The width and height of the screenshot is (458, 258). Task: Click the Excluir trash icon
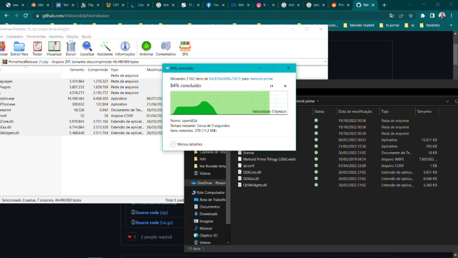[71, 49]
